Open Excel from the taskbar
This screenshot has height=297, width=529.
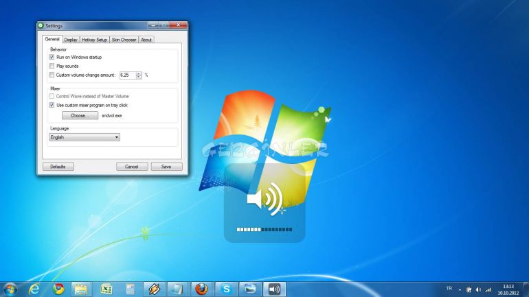106,289
